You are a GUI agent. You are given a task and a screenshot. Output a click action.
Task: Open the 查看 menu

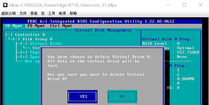point(34,13)
